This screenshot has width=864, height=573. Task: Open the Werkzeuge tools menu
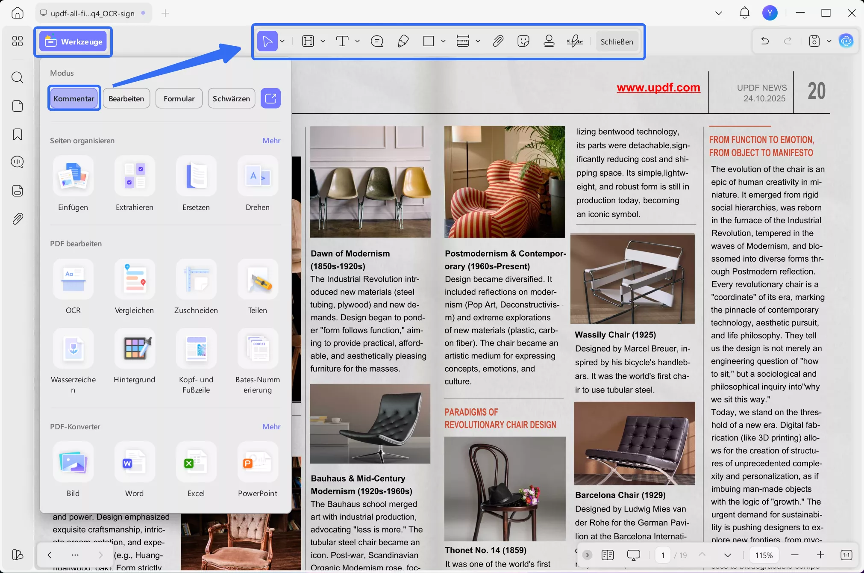coord(73,41)
